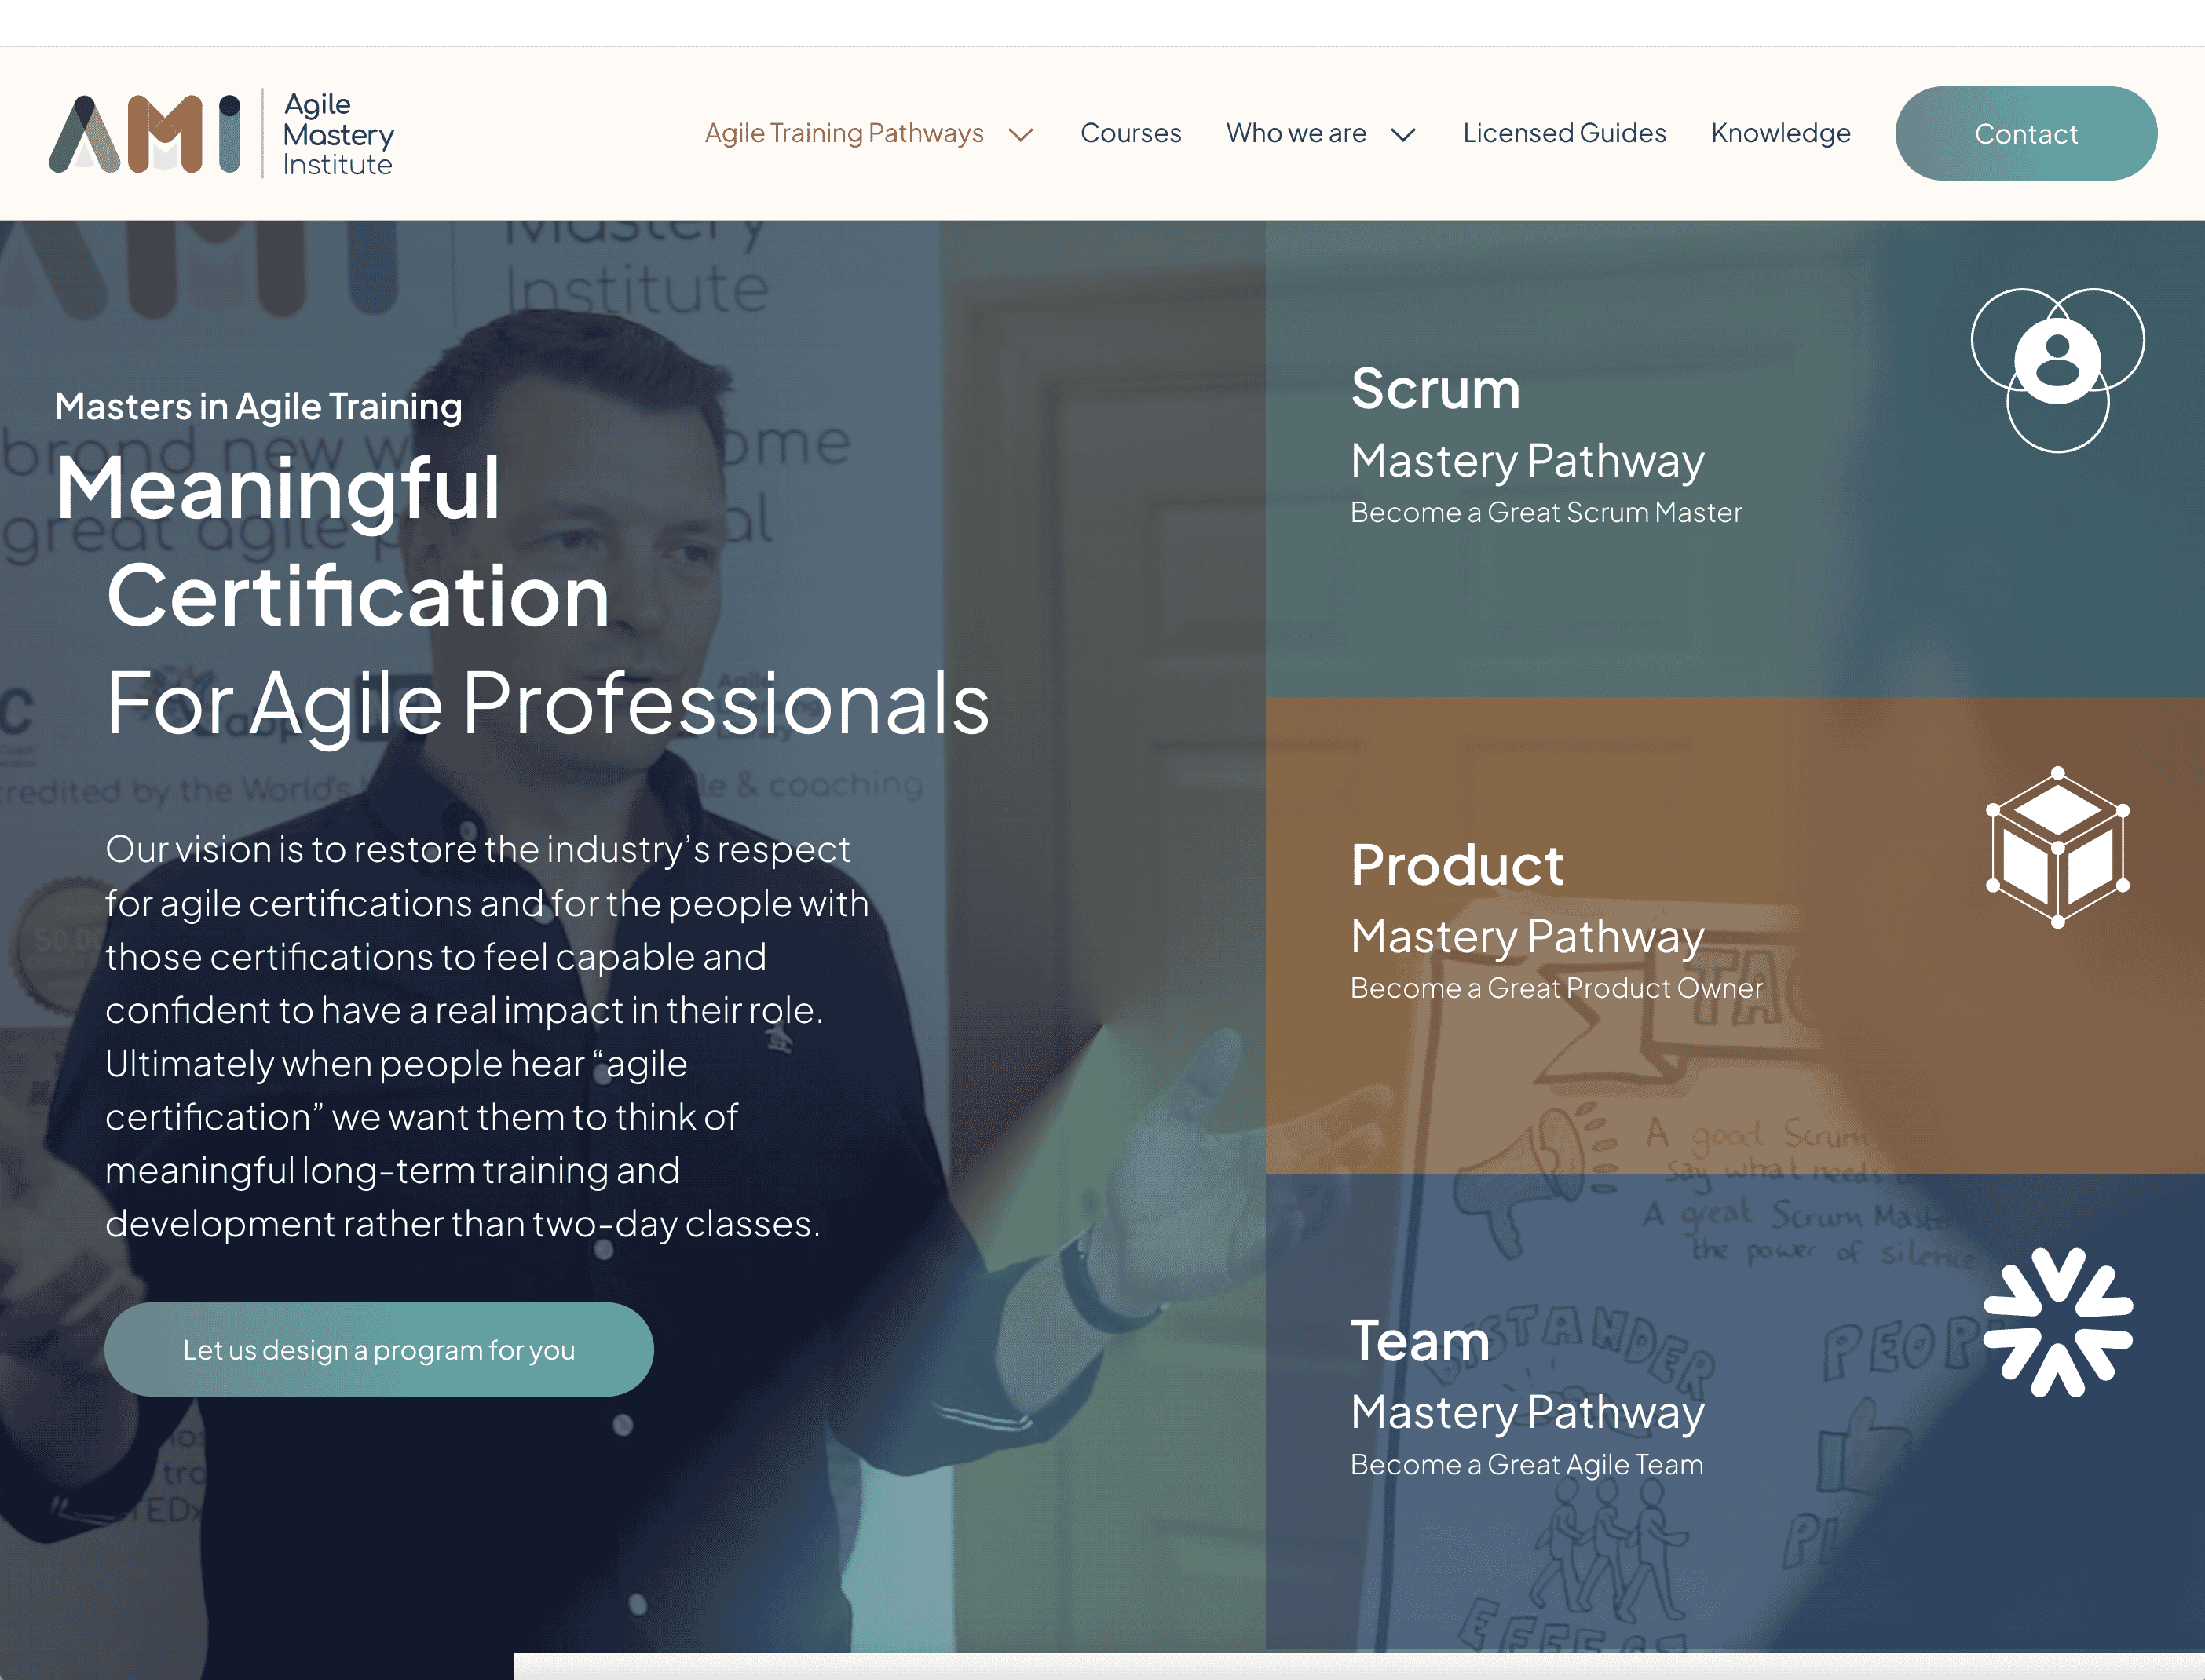Toggle the Scrum Mastery Pathway section

1735,458
